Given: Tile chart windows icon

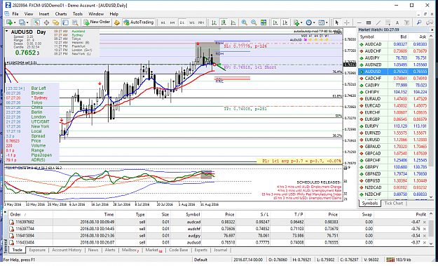Looking at the screenshot, I should point(263,22).
